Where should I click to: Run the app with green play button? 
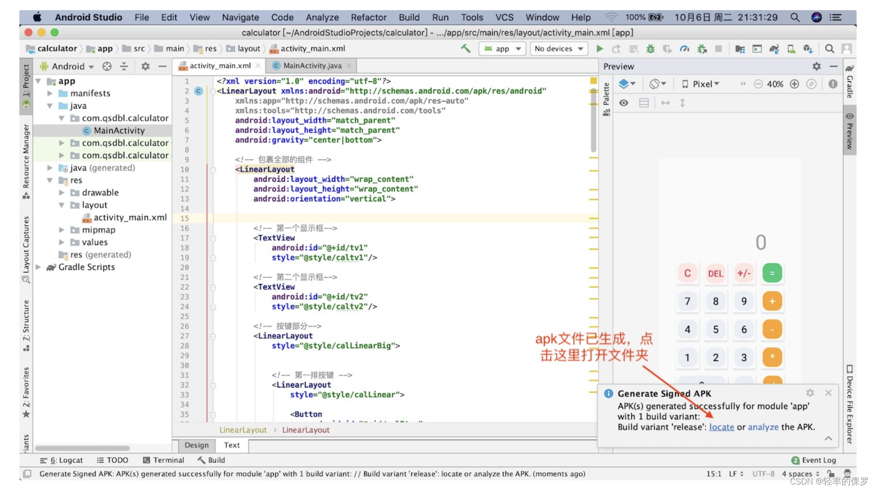tap(599, 48)
